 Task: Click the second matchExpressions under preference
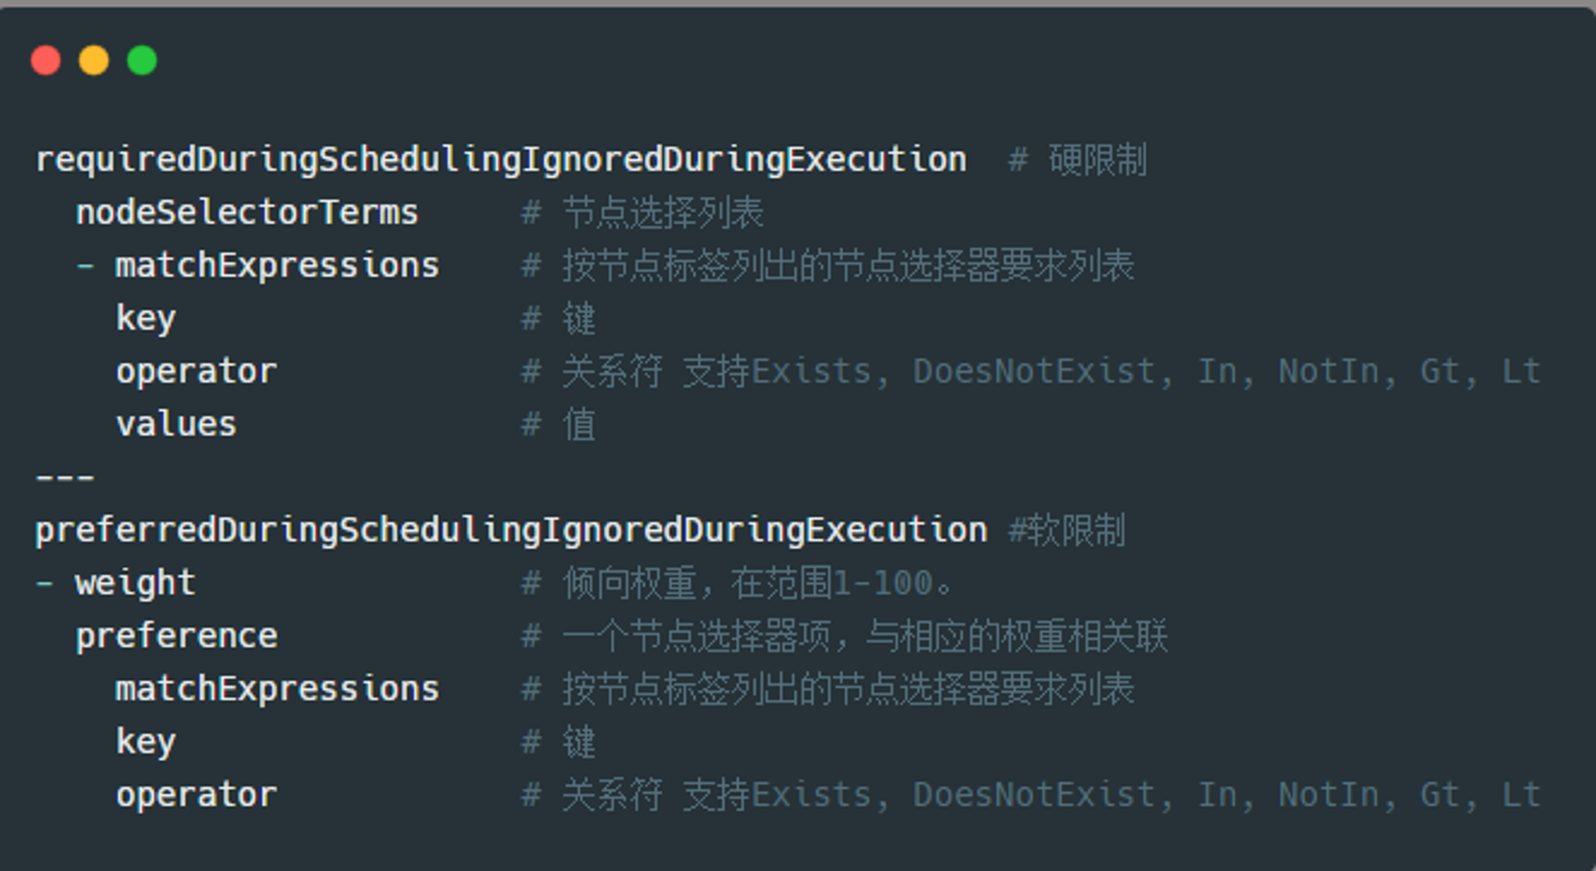coord(277,689)
